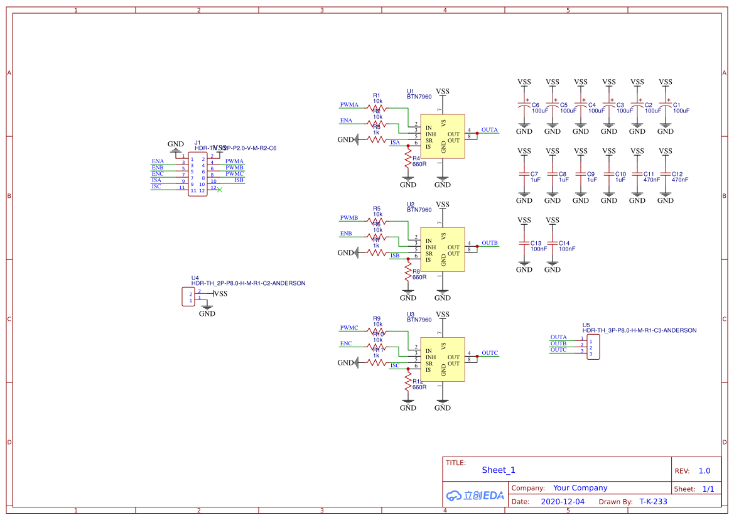Click the REV value 1.0
The image size is (734, 520).
[704, 471]
